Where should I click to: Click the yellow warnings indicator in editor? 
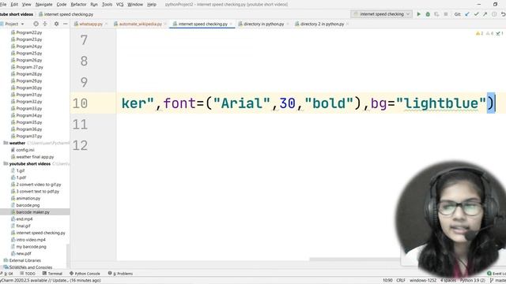pos(479,33)
